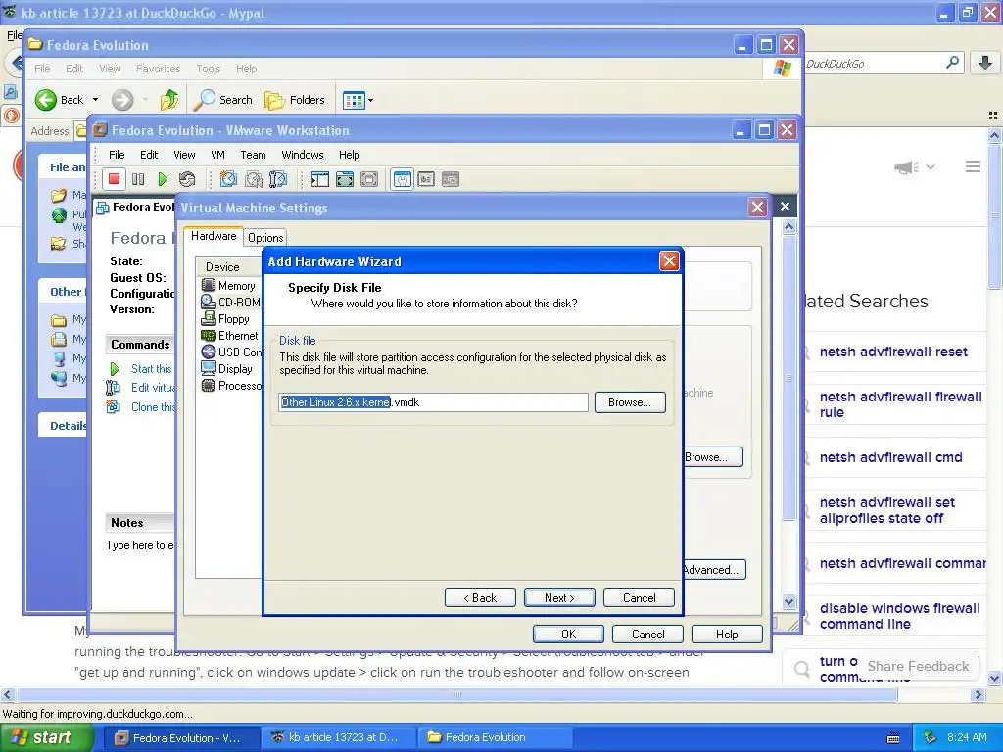
Task: Click the Revert to Snapshot toolbar icon
Action: [x=254, y=180]
